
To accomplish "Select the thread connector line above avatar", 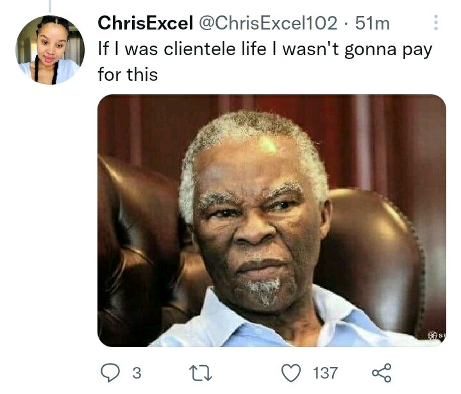I will 50,6.
